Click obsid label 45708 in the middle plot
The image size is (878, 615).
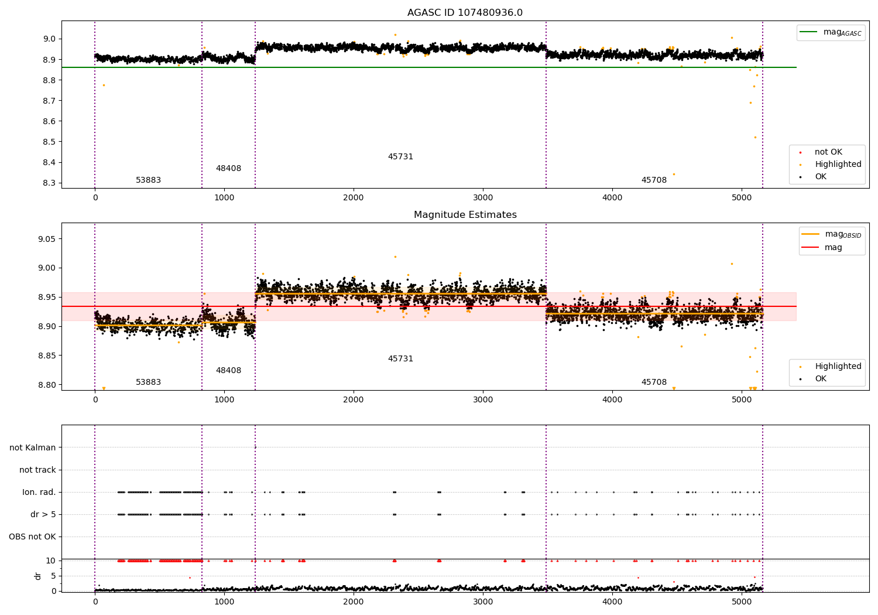(654, 382)
